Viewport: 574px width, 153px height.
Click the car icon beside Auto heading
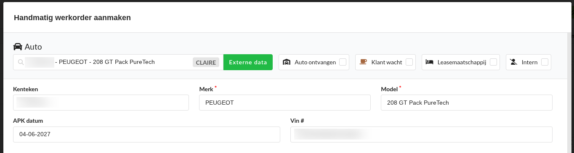[x=18, y=47]
